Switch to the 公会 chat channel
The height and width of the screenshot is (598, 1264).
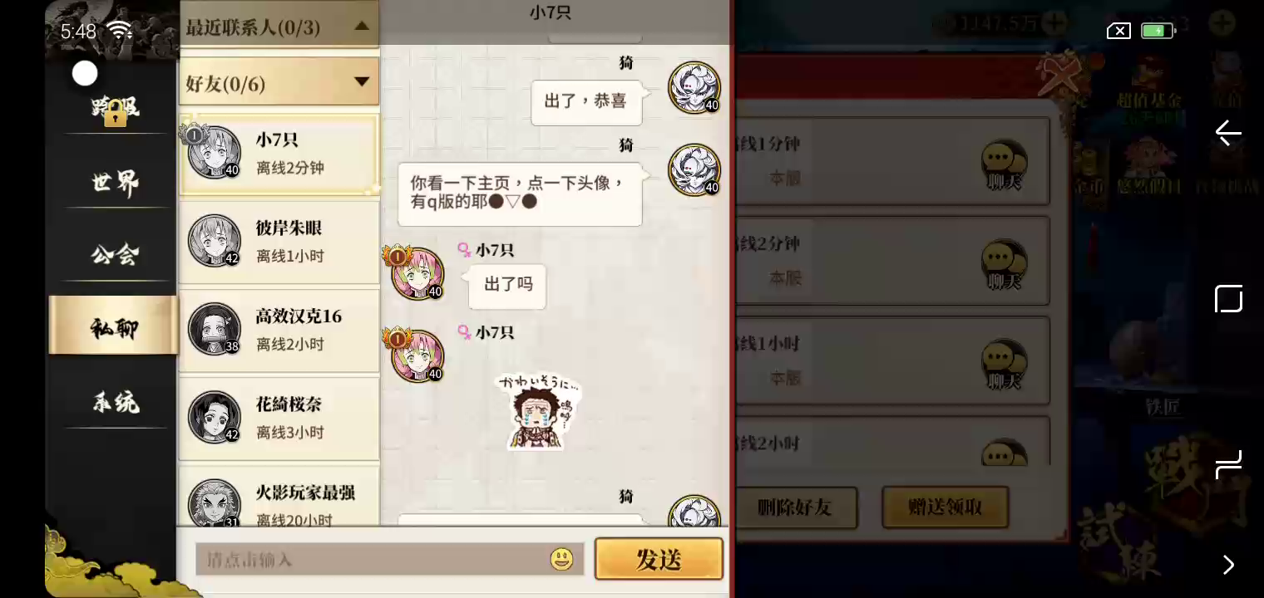pyautogui.click(x=115, y=255)
